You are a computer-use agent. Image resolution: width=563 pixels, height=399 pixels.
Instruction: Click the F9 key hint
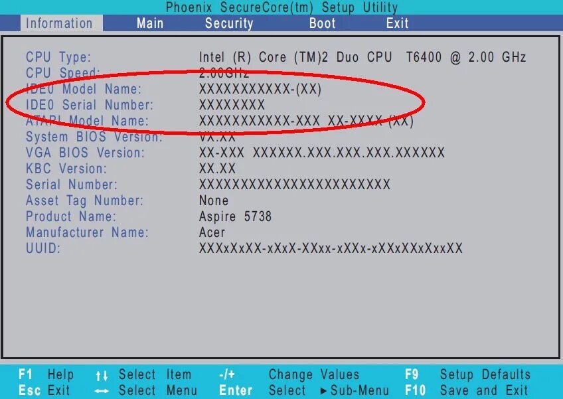412,374
